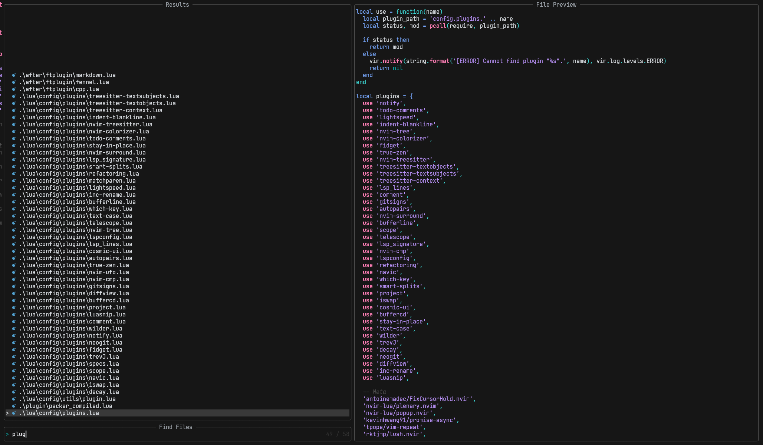The image size is (763, 445).
Task: Open nvim-cmp.lua from results list
Action: click(74, 279)
